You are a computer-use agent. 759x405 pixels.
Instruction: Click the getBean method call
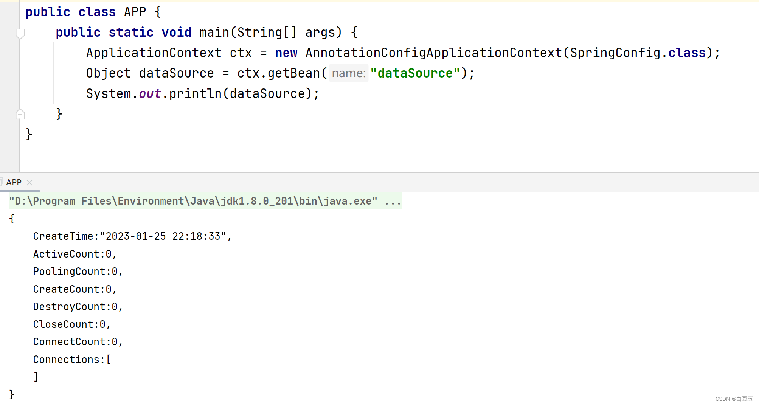293,73
